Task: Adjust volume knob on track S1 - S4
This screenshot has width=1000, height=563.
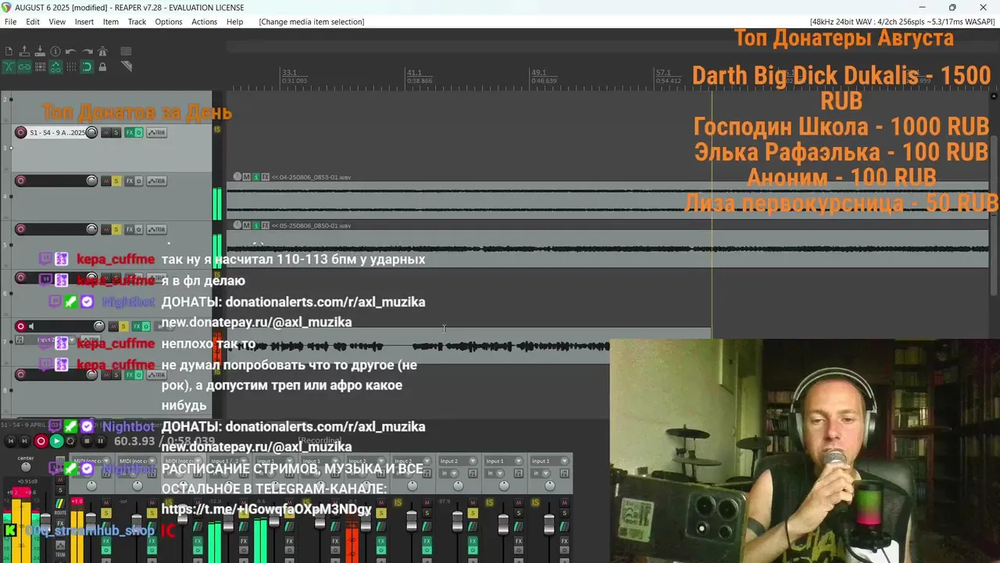Action: [91, 132]
